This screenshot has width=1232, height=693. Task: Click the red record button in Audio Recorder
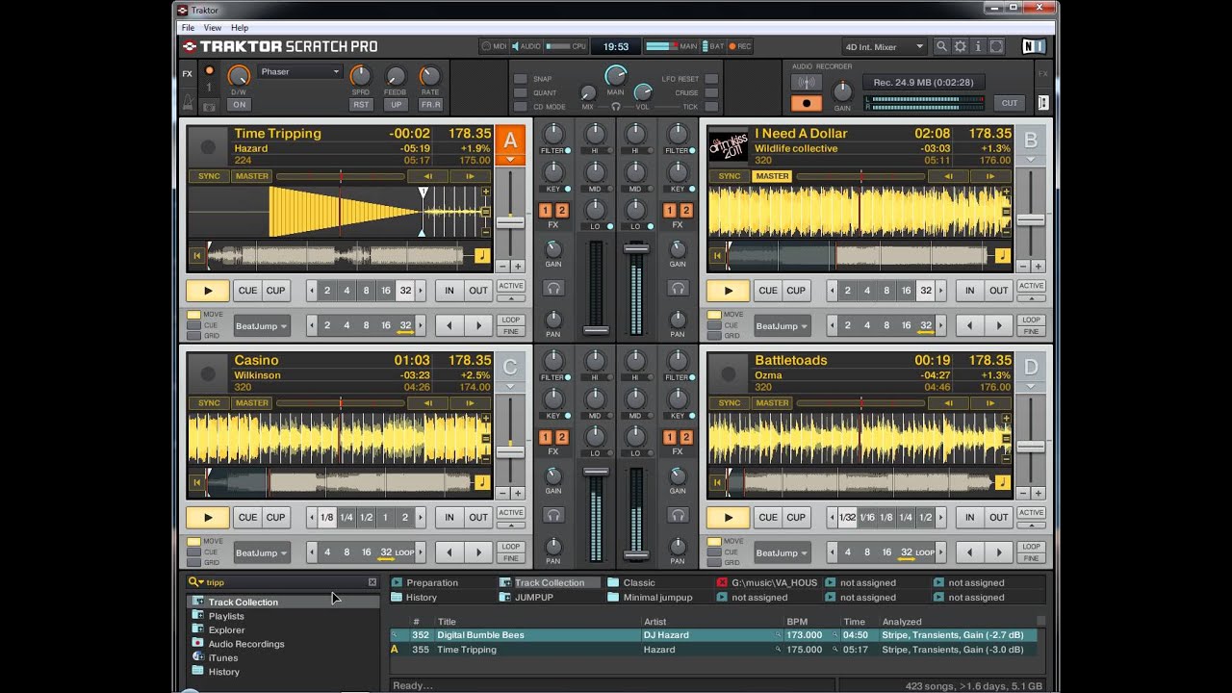click(x=807, y=103)
